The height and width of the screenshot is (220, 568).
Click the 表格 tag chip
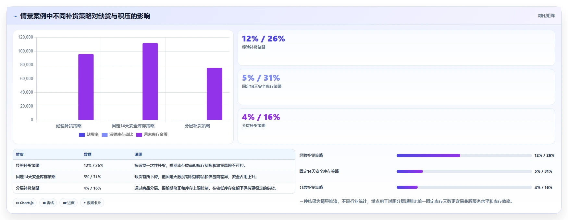pos(48,203)
